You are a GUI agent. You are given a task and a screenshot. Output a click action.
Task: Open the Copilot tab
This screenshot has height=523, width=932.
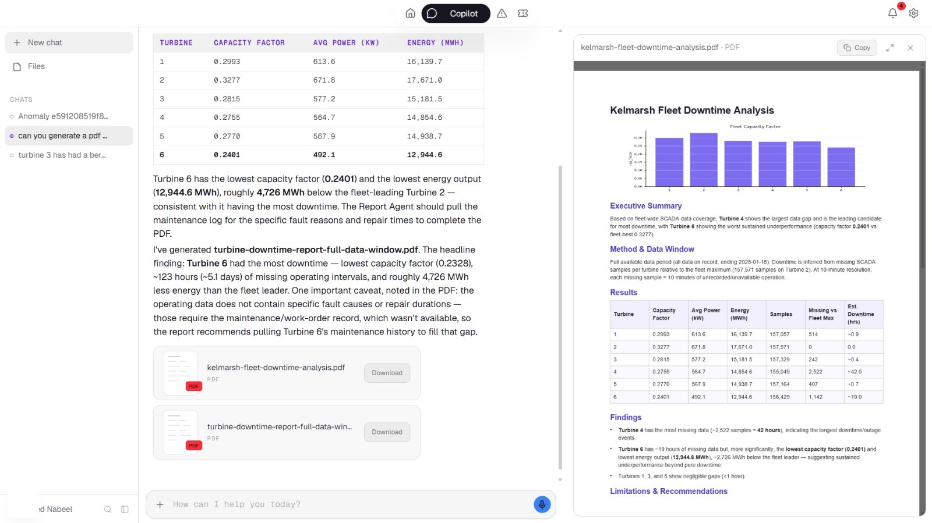point(456,13)
